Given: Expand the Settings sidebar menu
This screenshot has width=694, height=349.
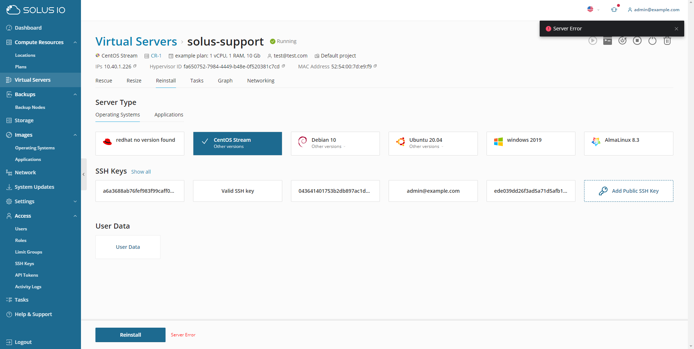Looking at the screenshot, I should point(75,201).
